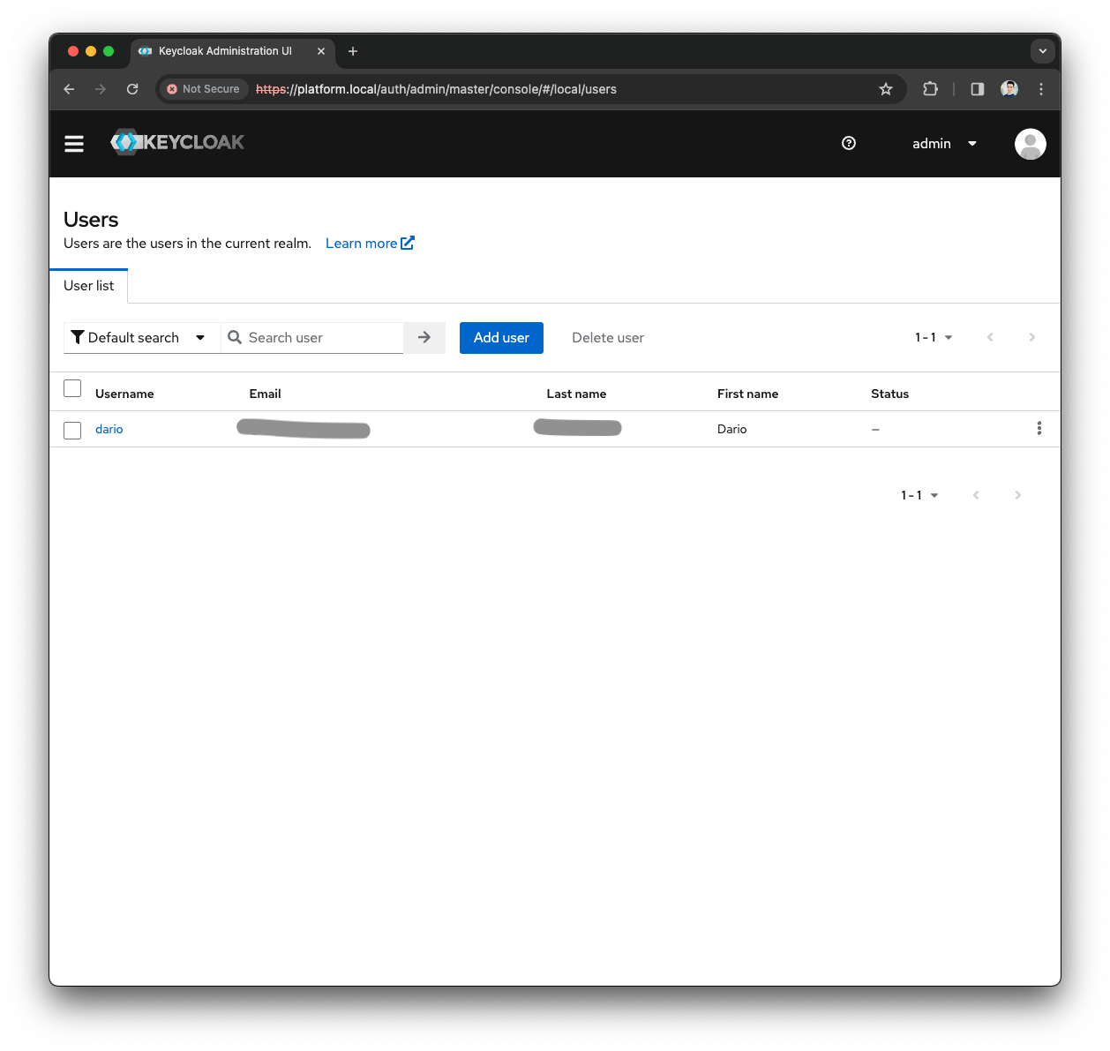Screen dimensions: 1110x1051
Task: Open the 1-1 pagination dropdown
Action: tap(933, 337)
